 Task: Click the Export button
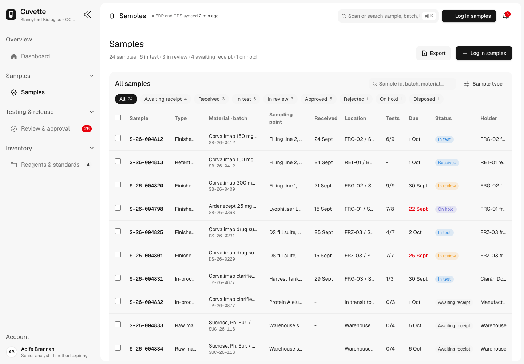point(433,53)
